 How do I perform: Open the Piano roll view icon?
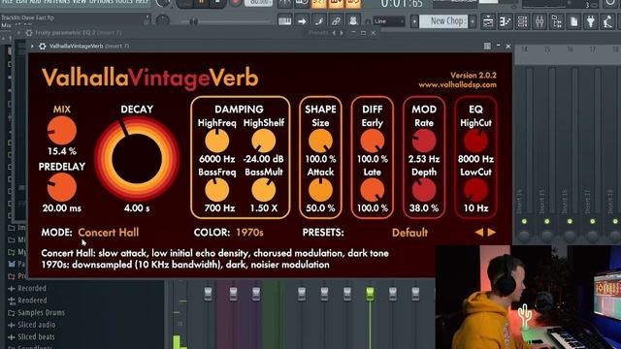click(x=505, y=21)
